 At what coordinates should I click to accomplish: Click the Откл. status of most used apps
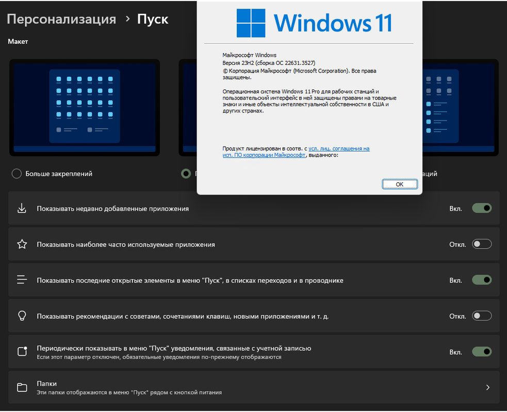point(457,245)
